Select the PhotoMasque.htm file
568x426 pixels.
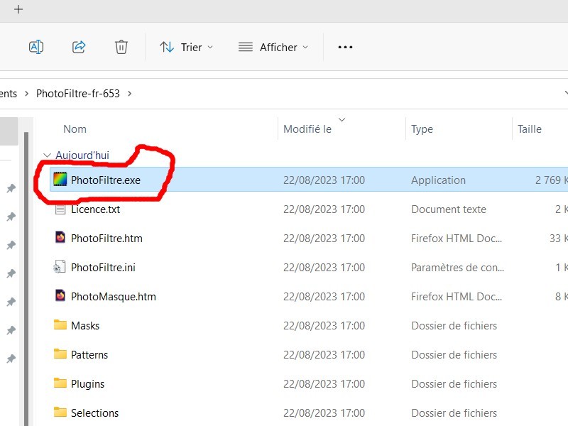pyautogui.click(x=113, y=297)
